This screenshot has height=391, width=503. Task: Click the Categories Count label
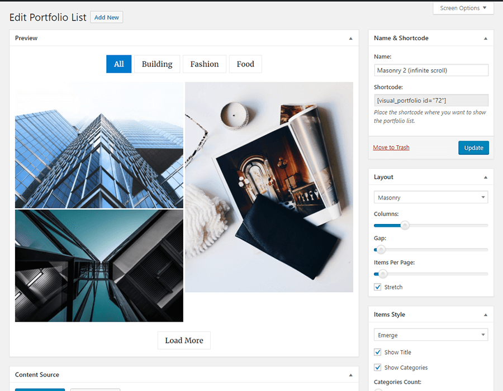(397, 382)
